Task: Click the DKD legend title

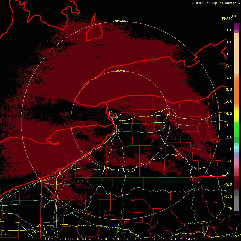Action: (235, 16)
